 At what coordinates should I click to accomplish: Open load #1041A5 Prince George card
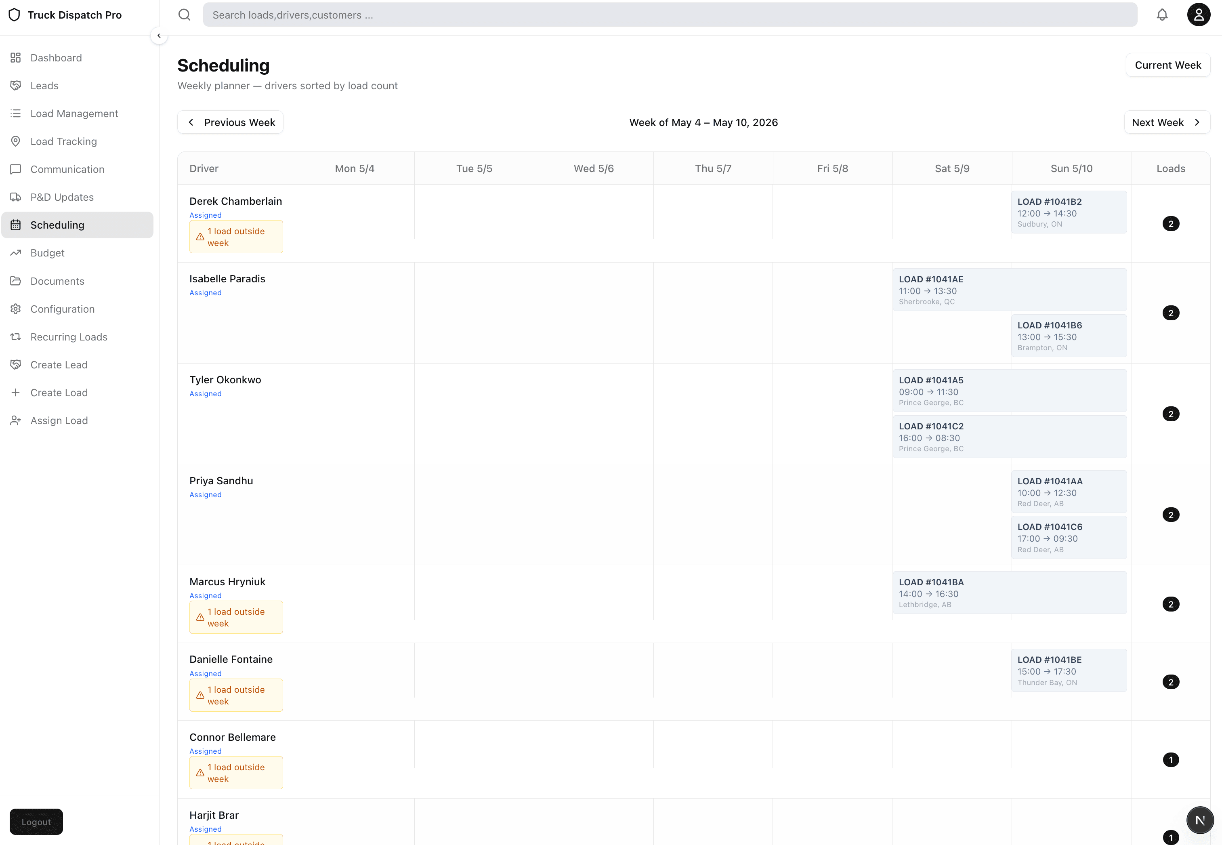[x=1009, y=391]
